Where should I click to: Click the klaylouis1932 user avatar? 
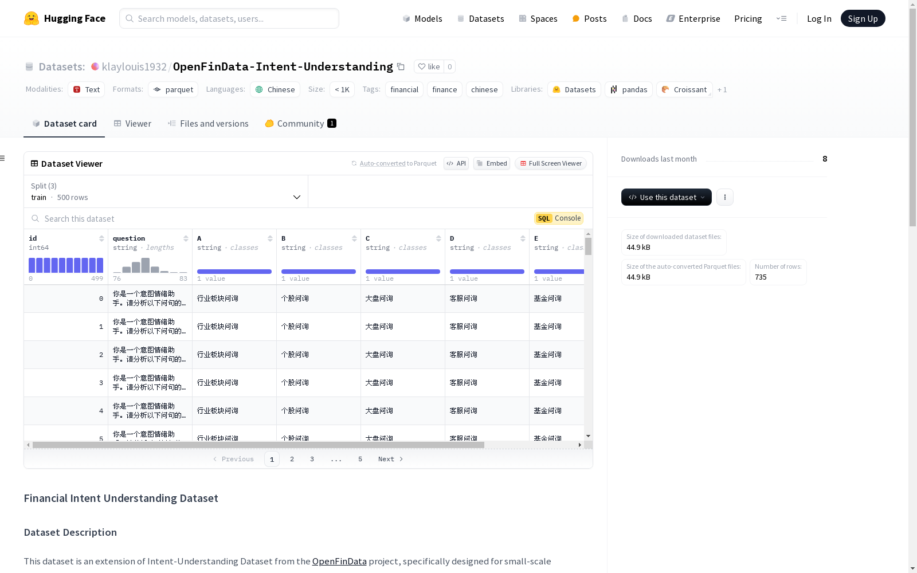tap(95, 66)
